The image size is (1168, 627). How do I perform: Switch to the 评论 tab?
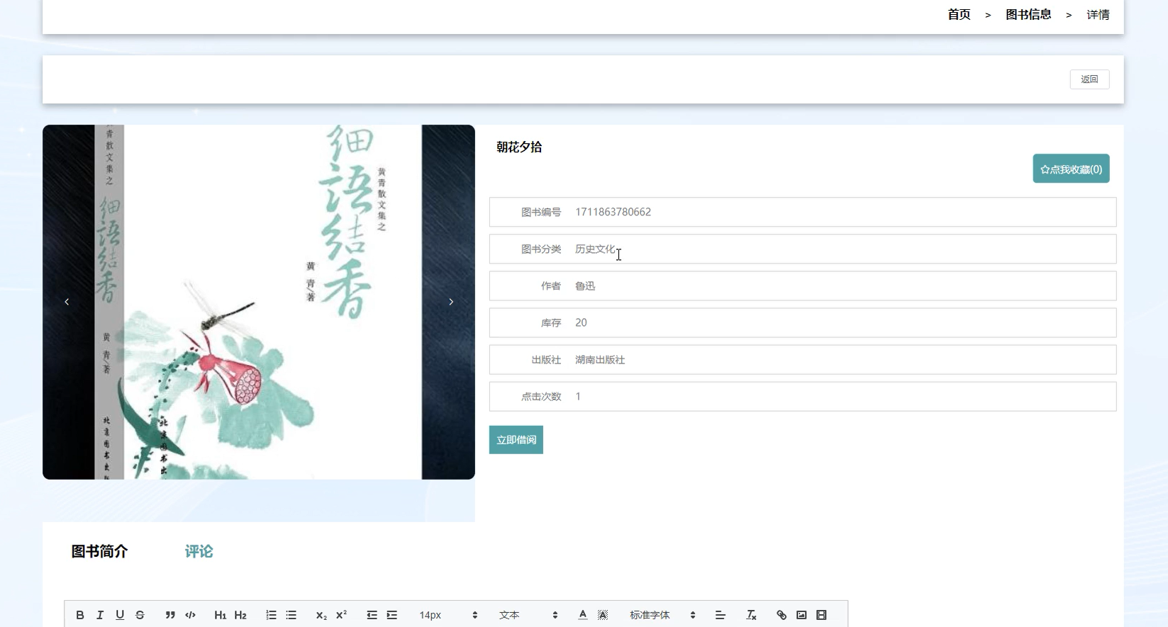click(199, 551)
